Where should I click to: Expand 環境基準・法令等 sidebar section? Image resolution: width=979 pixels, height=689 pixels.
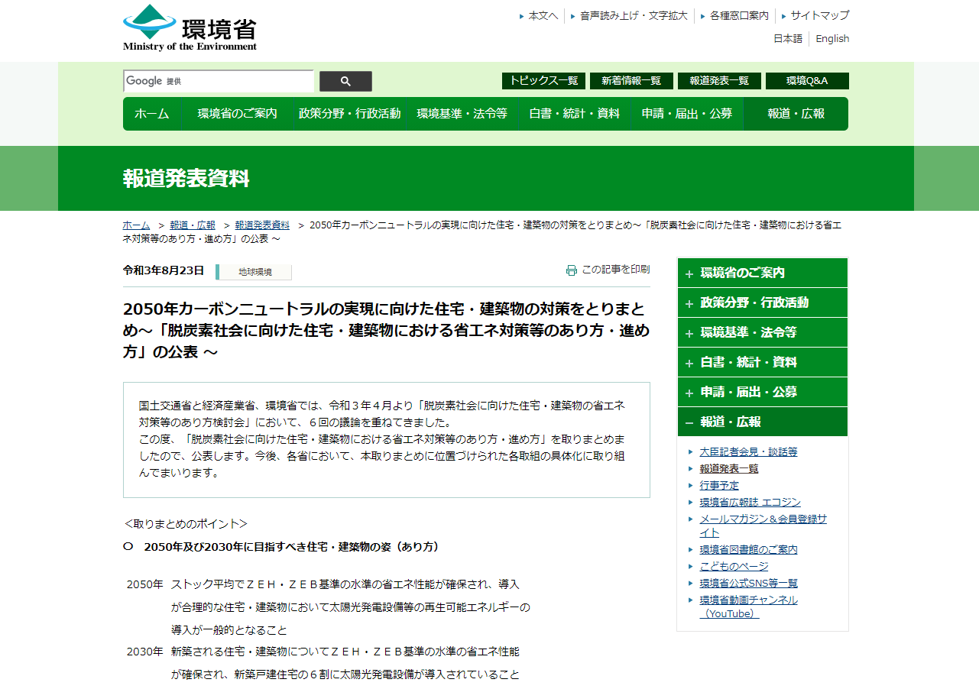(x=762, y=332)
